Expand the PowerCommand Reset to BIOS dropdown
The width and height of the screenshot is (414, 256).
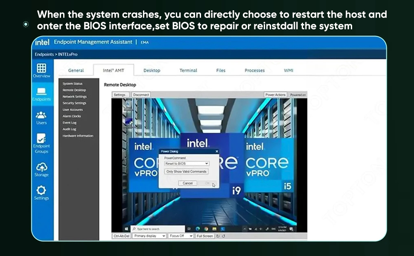[x=187, y=163]
